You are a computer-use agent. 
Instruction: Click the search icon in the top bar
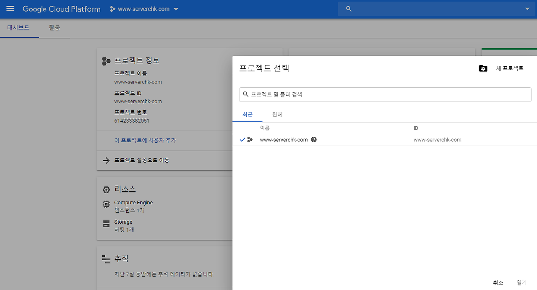tap(348, 8)
